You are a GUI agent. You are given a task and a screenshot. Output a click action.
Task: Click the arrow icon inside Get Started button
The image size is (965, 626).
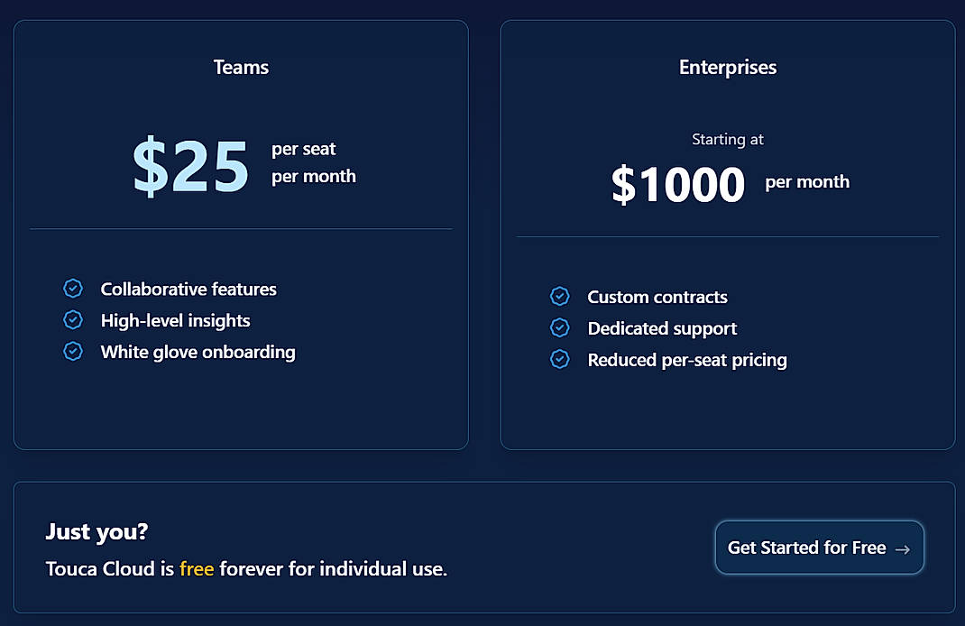[x=901, y=548]
